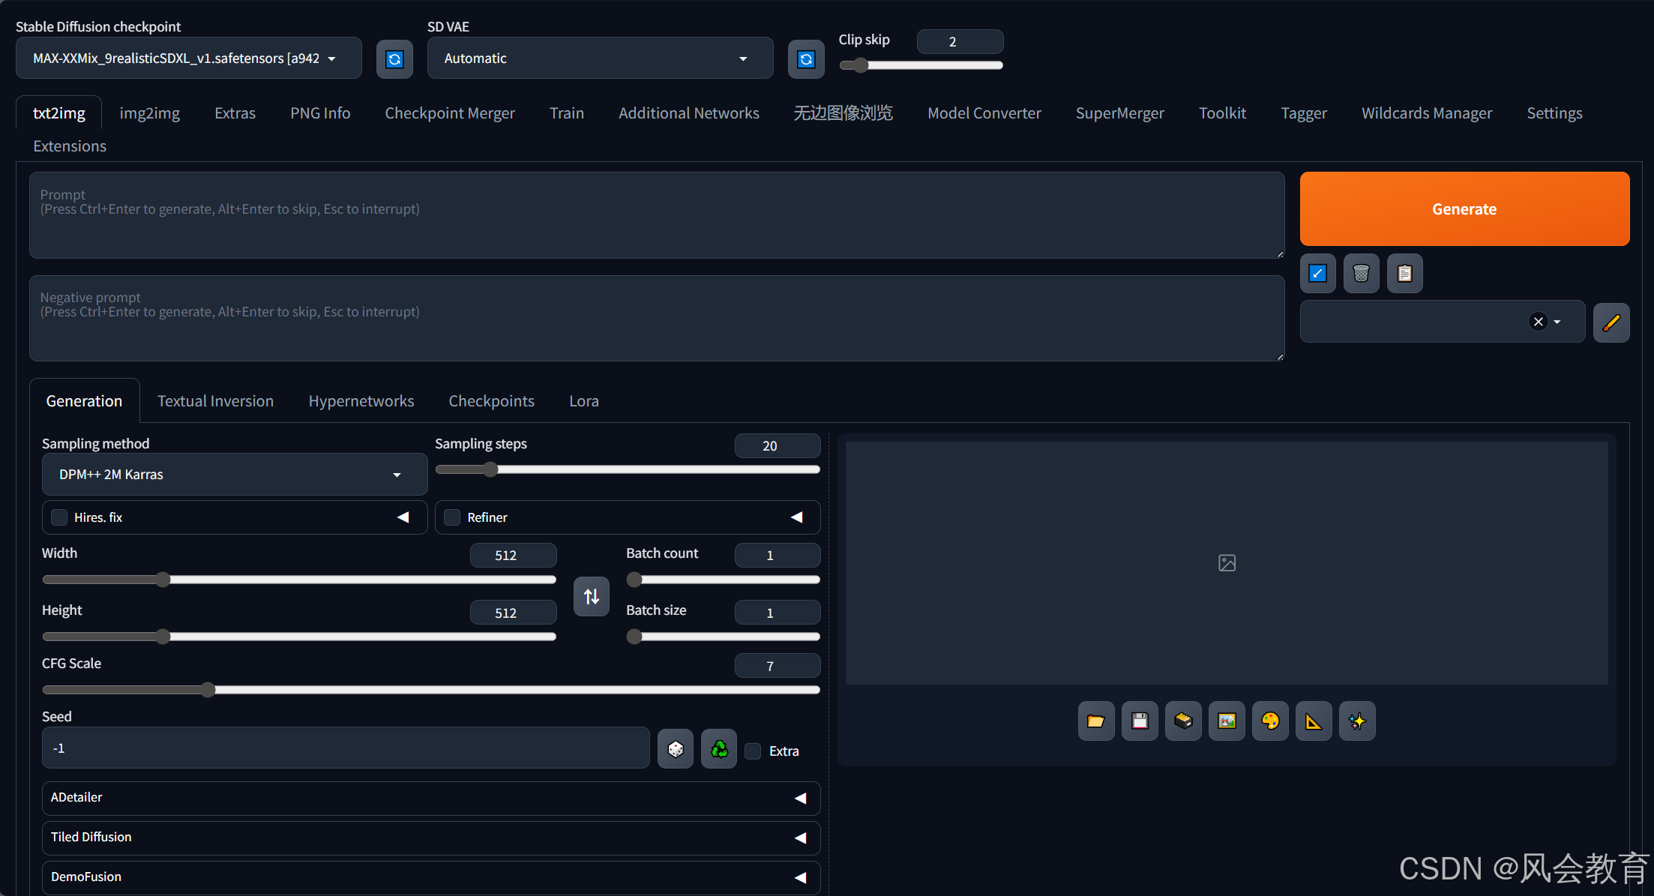Open the Lora tab
Screen dimensions: 1654x896
pos(583,401)
